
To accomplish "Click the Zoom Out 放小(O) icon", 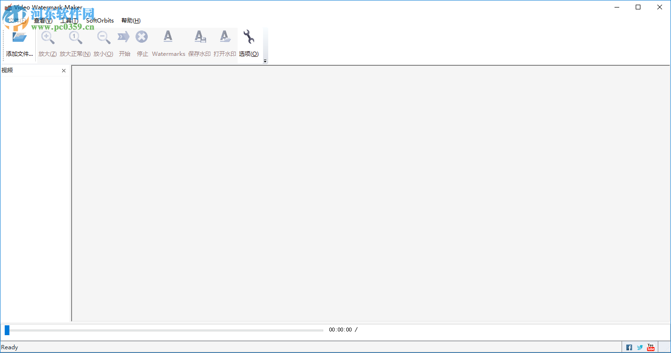I will tap(103, 38).
